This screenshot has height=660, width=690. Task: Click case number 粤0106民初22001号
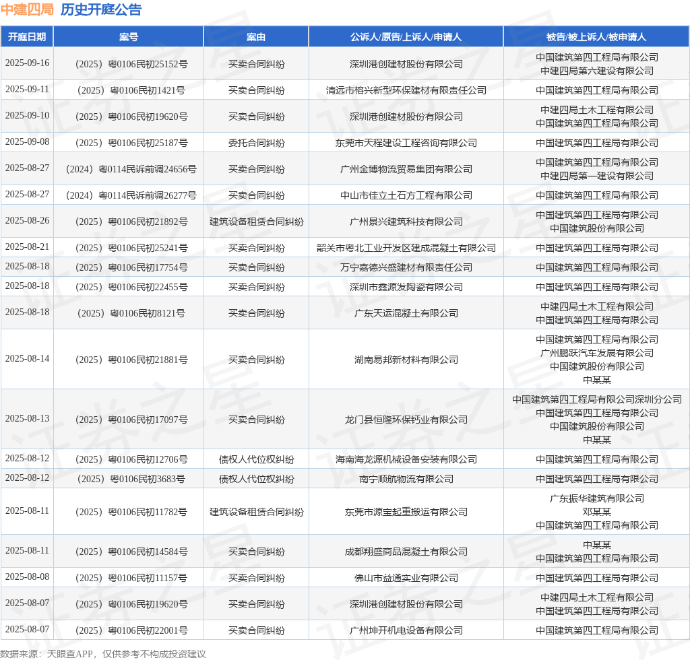click(131, 630)
